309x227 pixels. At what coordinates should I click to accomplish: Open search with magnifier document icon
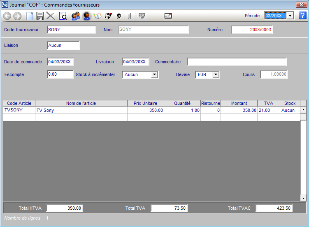pos(63,16)
